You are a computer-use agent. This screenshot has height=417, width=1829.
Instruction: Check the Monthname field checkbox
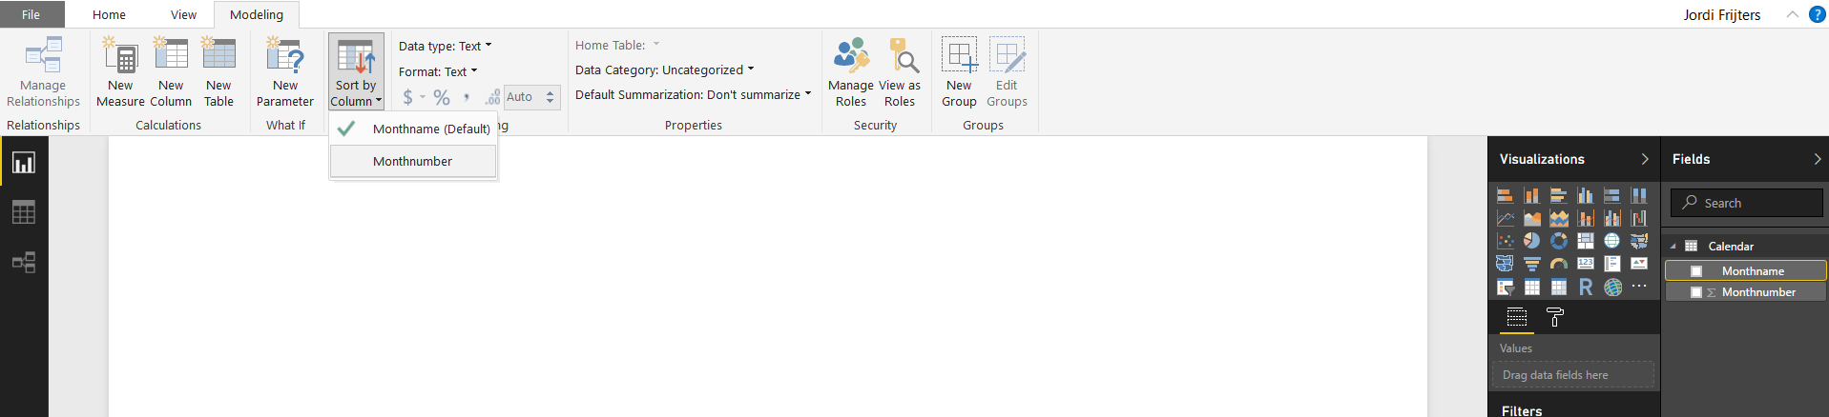[x=1695, y=271]
